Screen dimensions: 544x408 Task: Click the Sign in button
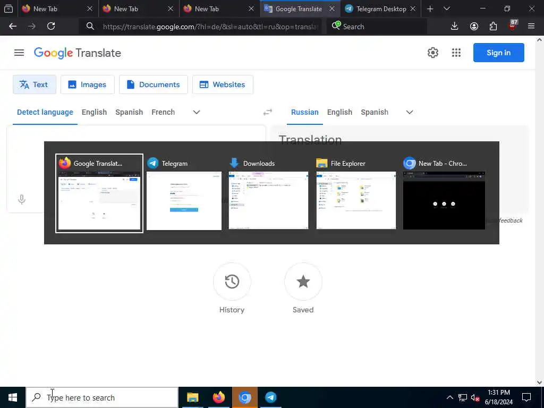(x=498, y=53)
